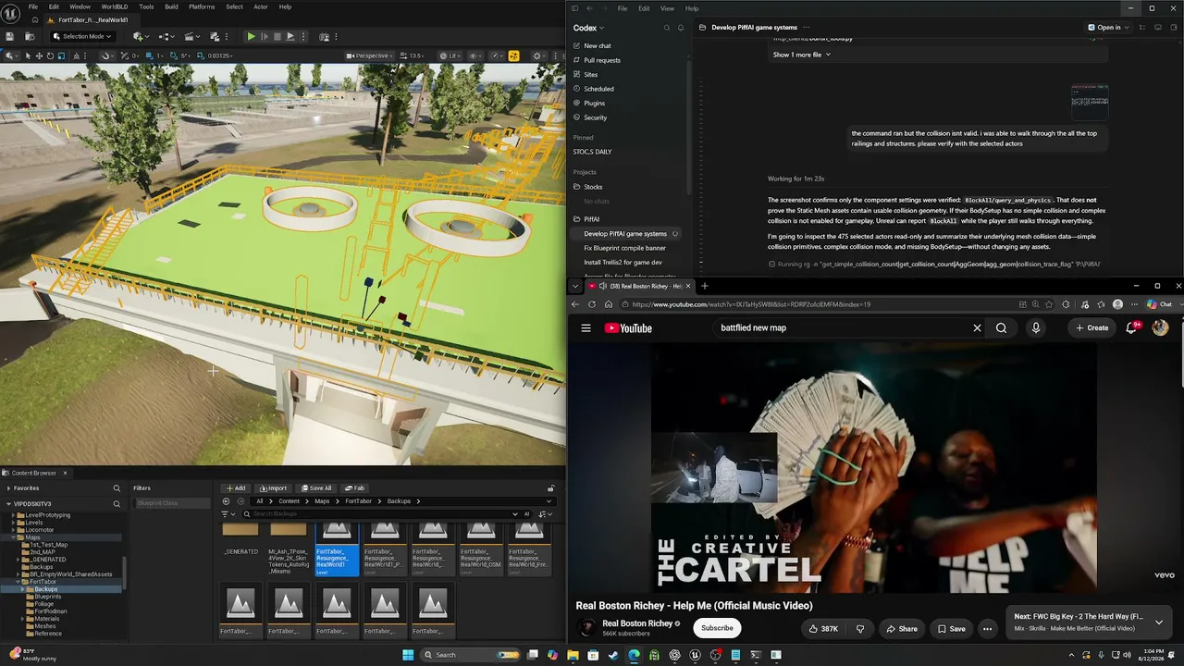Viewport: 1184px width, 666px height.
Task: Select the Blueprints folder in the tree
Action: pyautogui.click(x=47, y=597)
